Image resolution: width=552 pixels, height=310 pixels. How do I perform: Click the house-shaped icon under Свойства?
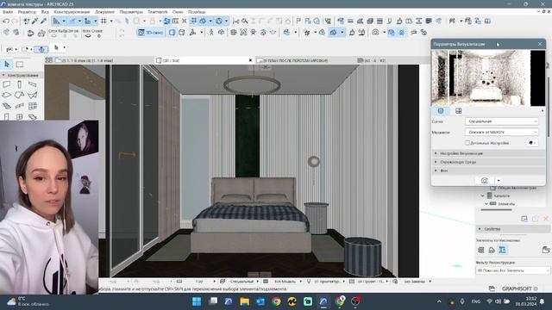pos(492,250)
